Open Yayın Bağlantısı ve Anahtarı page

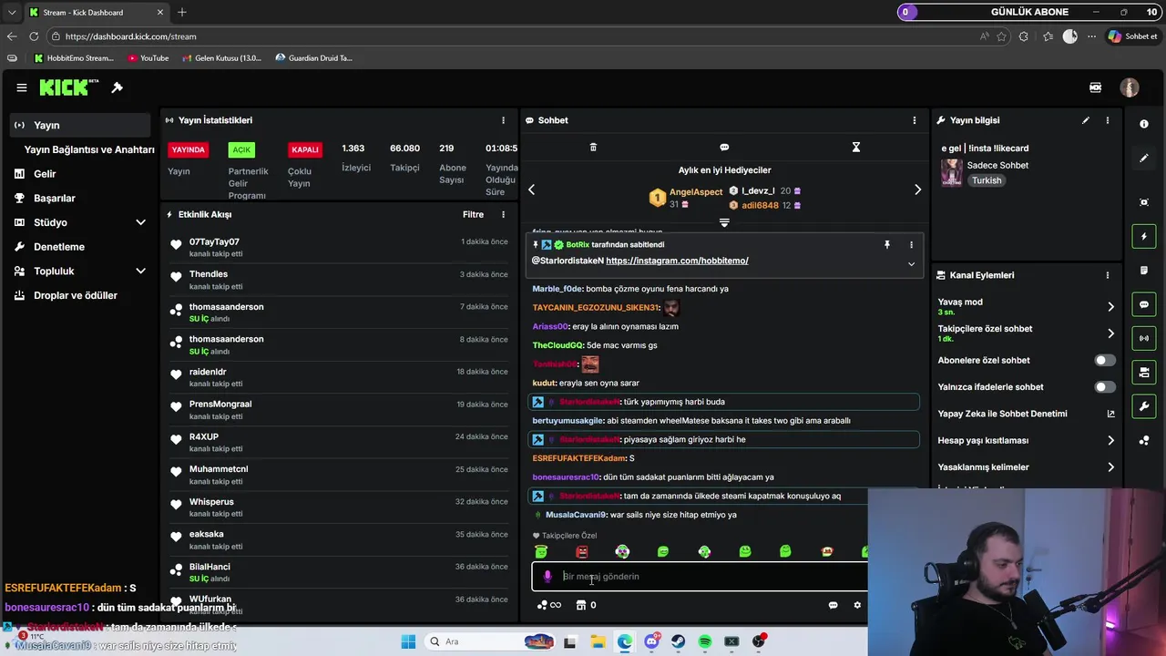pos(89,149)
